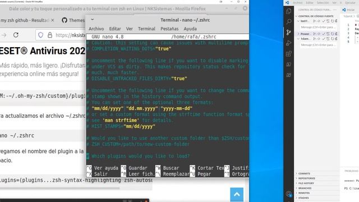
Task: Click refresh icon on test1 repository row
Action: click(x=332, y=21)
